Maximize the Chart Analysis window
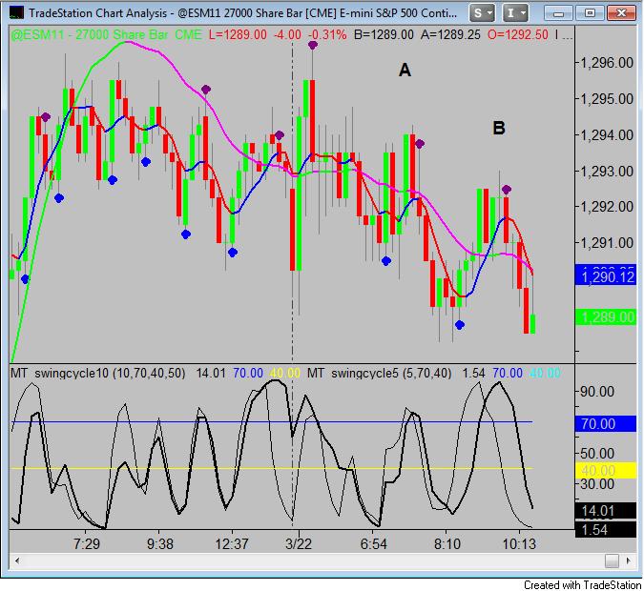The height and width of the screenshot is (591, 644). pyautogui.click(x=590, y=13)
